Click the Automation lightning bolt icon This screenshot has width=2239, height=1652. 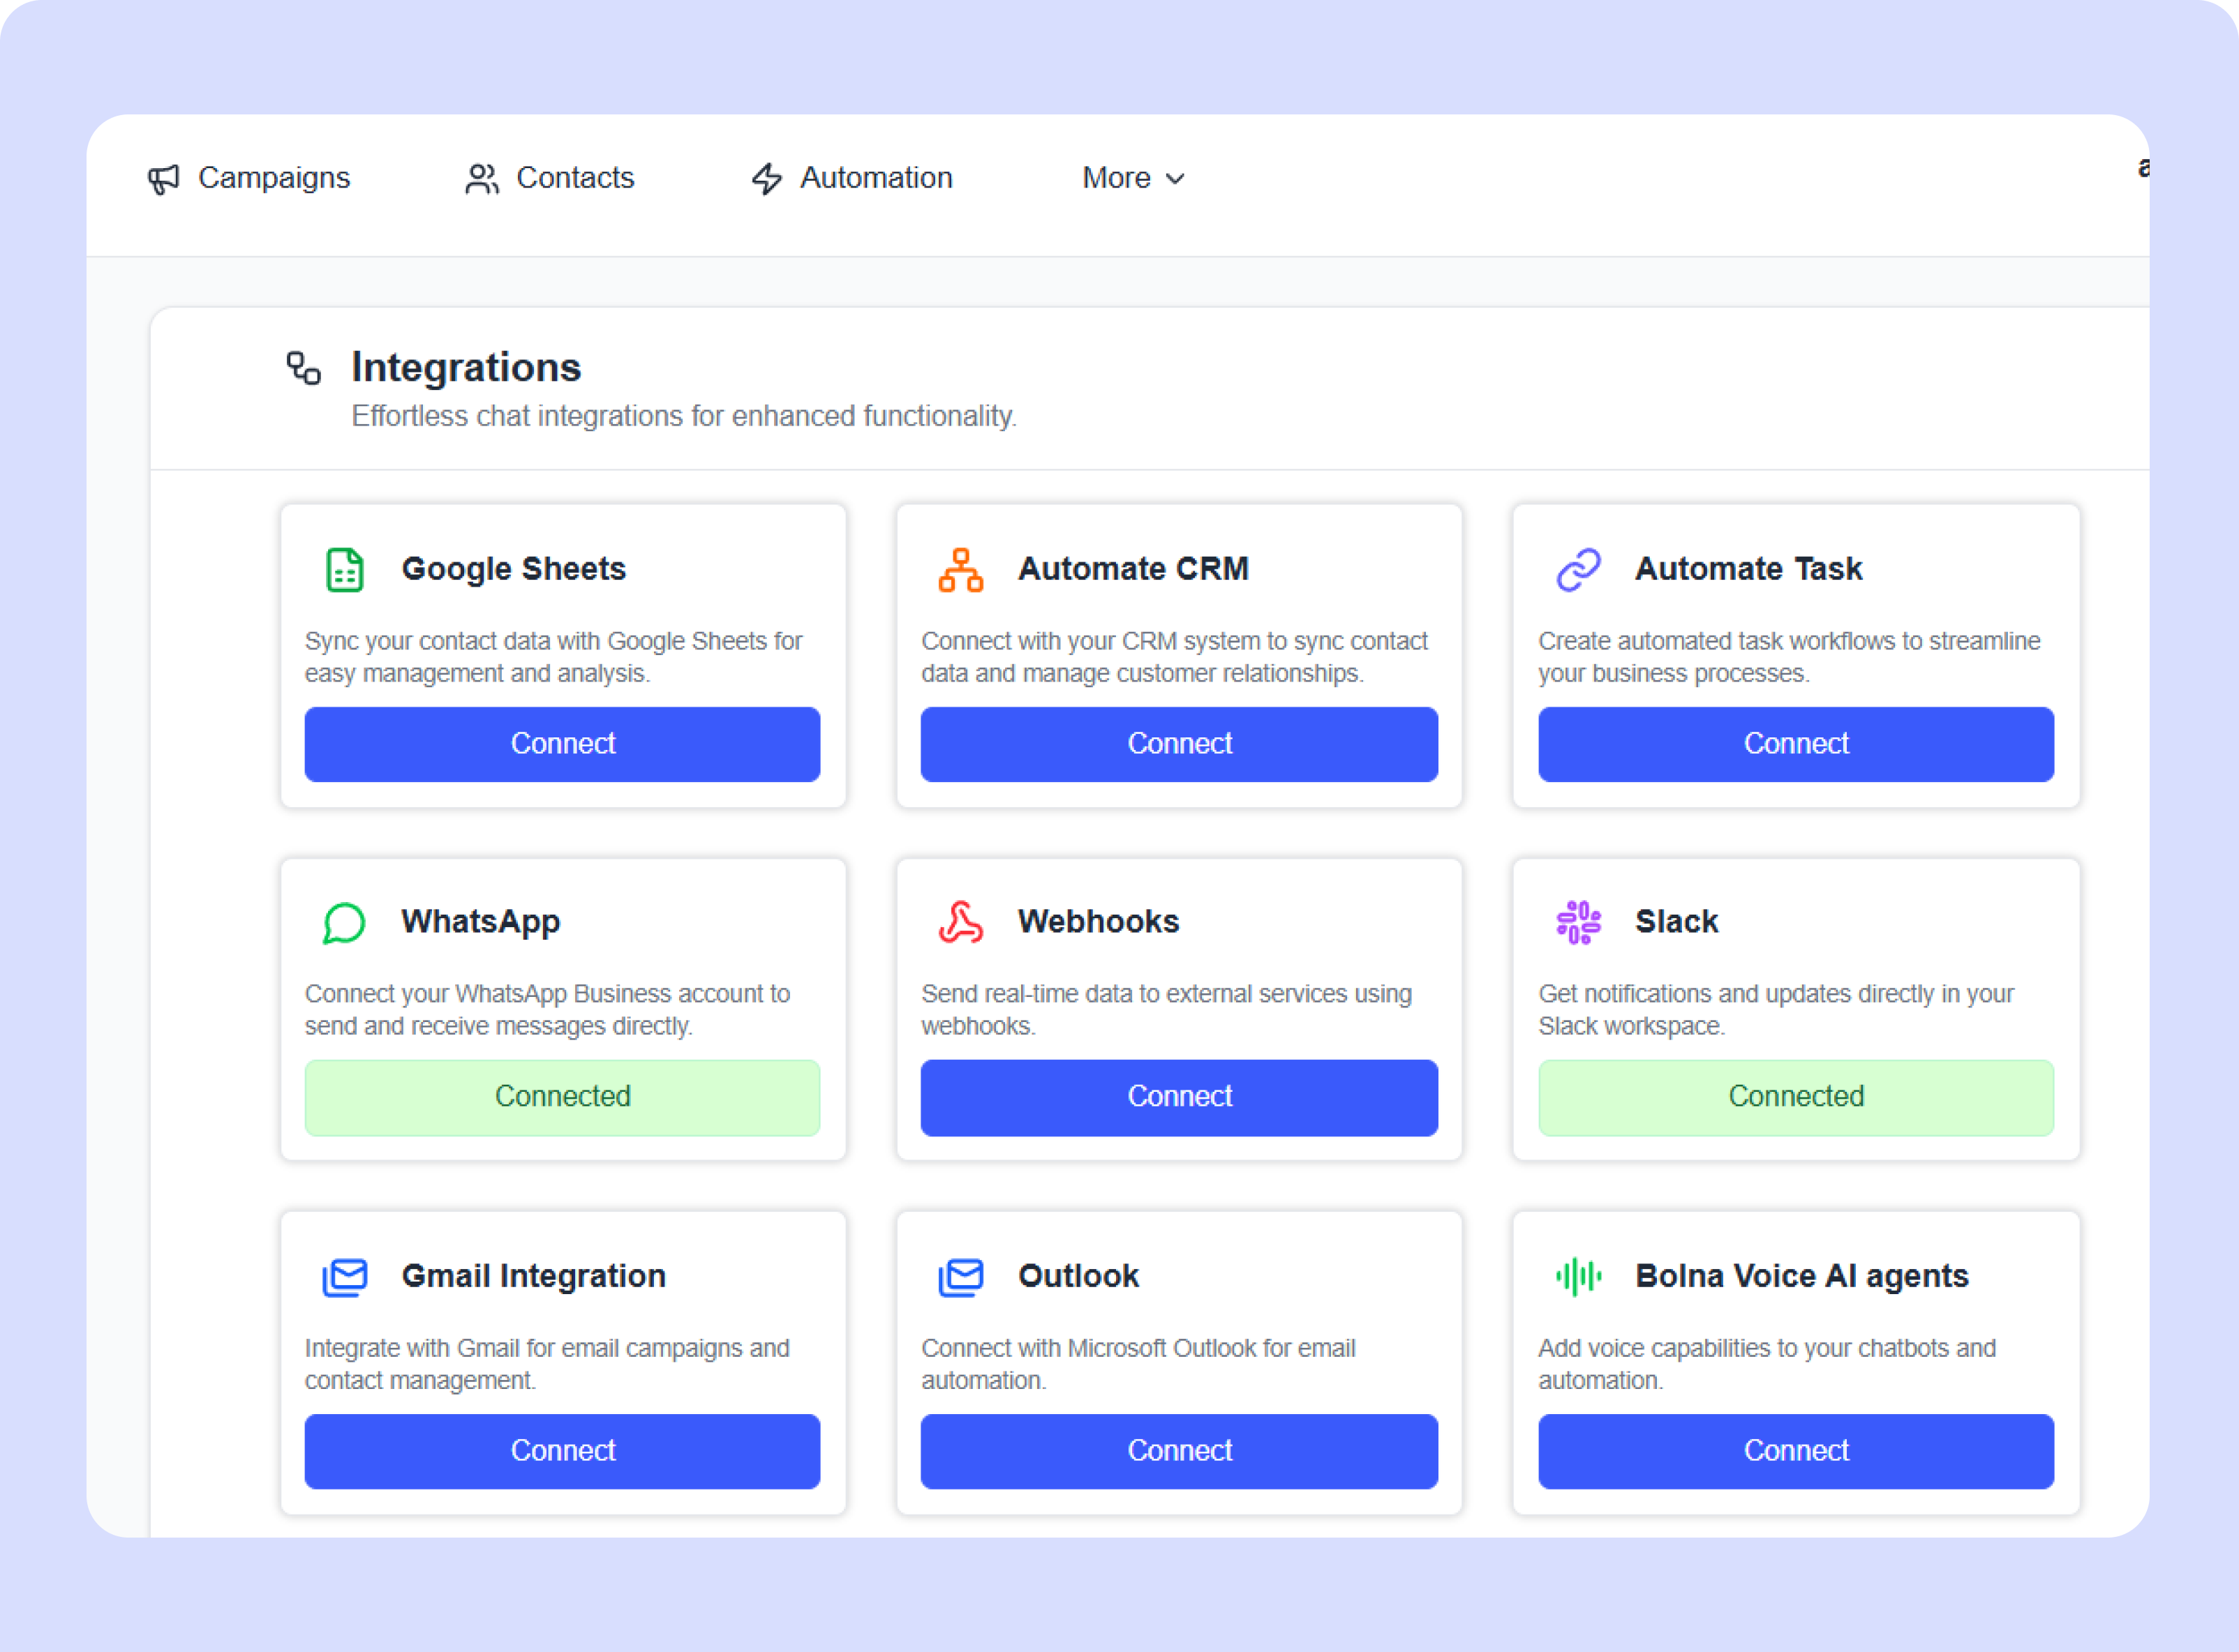tap(766, 178)
